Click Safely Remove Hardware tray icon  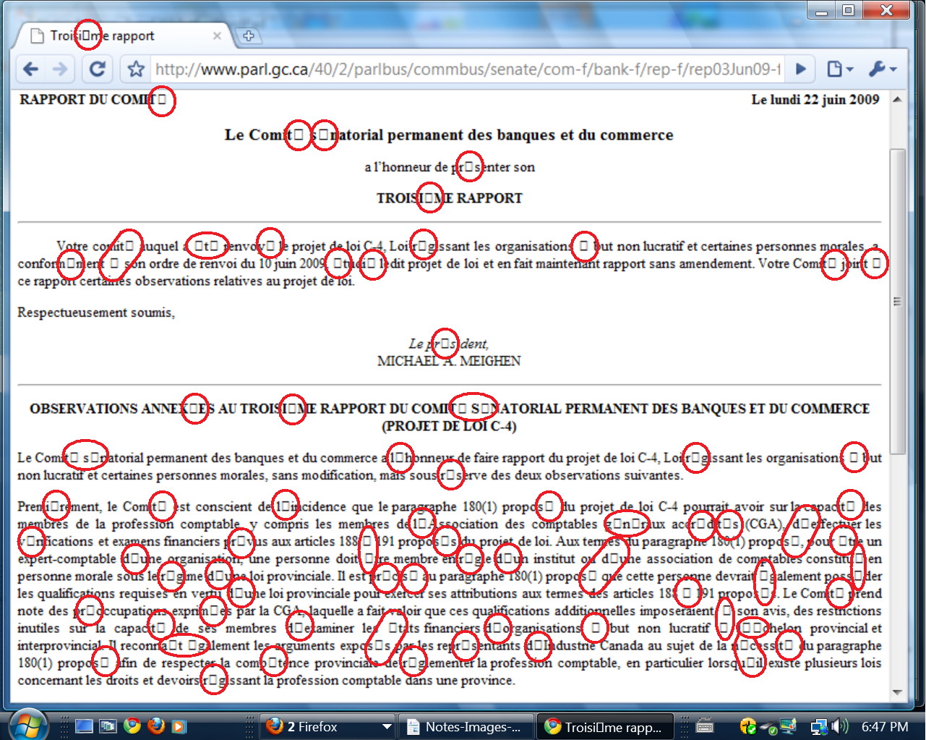768,726
